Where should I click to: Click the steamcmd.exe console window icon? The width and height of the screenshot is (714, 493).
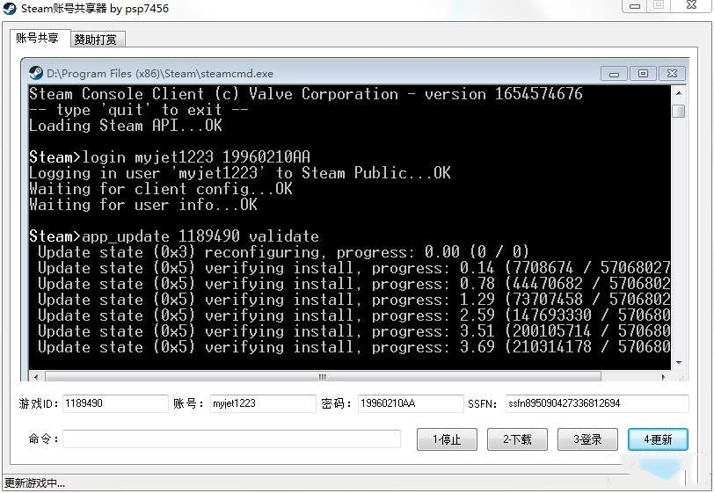(35, 73)
